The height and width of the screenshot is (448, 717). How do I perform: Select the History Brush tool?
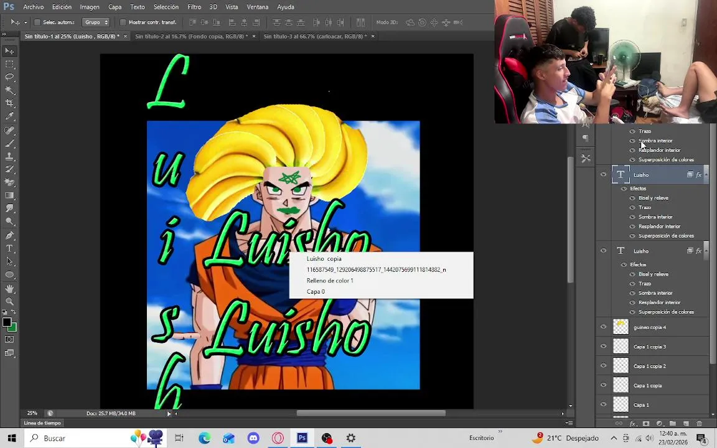click(9, 169)
